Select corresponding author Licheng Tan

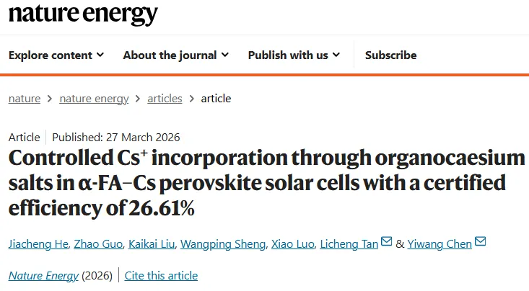coord(350,244)
